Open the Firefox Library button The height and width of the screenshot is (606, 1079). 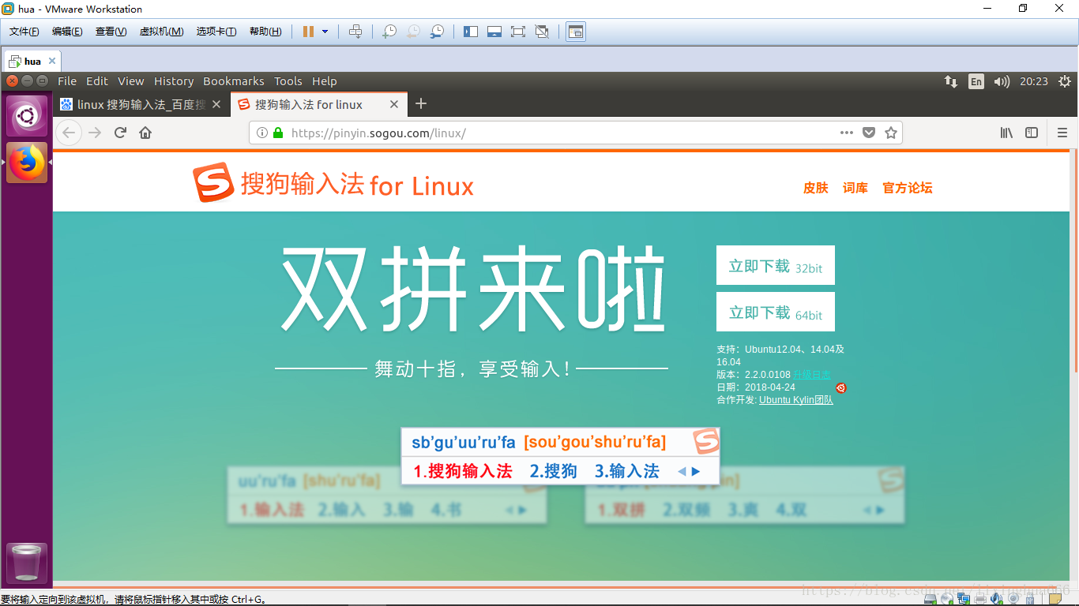click(1006, 133)
